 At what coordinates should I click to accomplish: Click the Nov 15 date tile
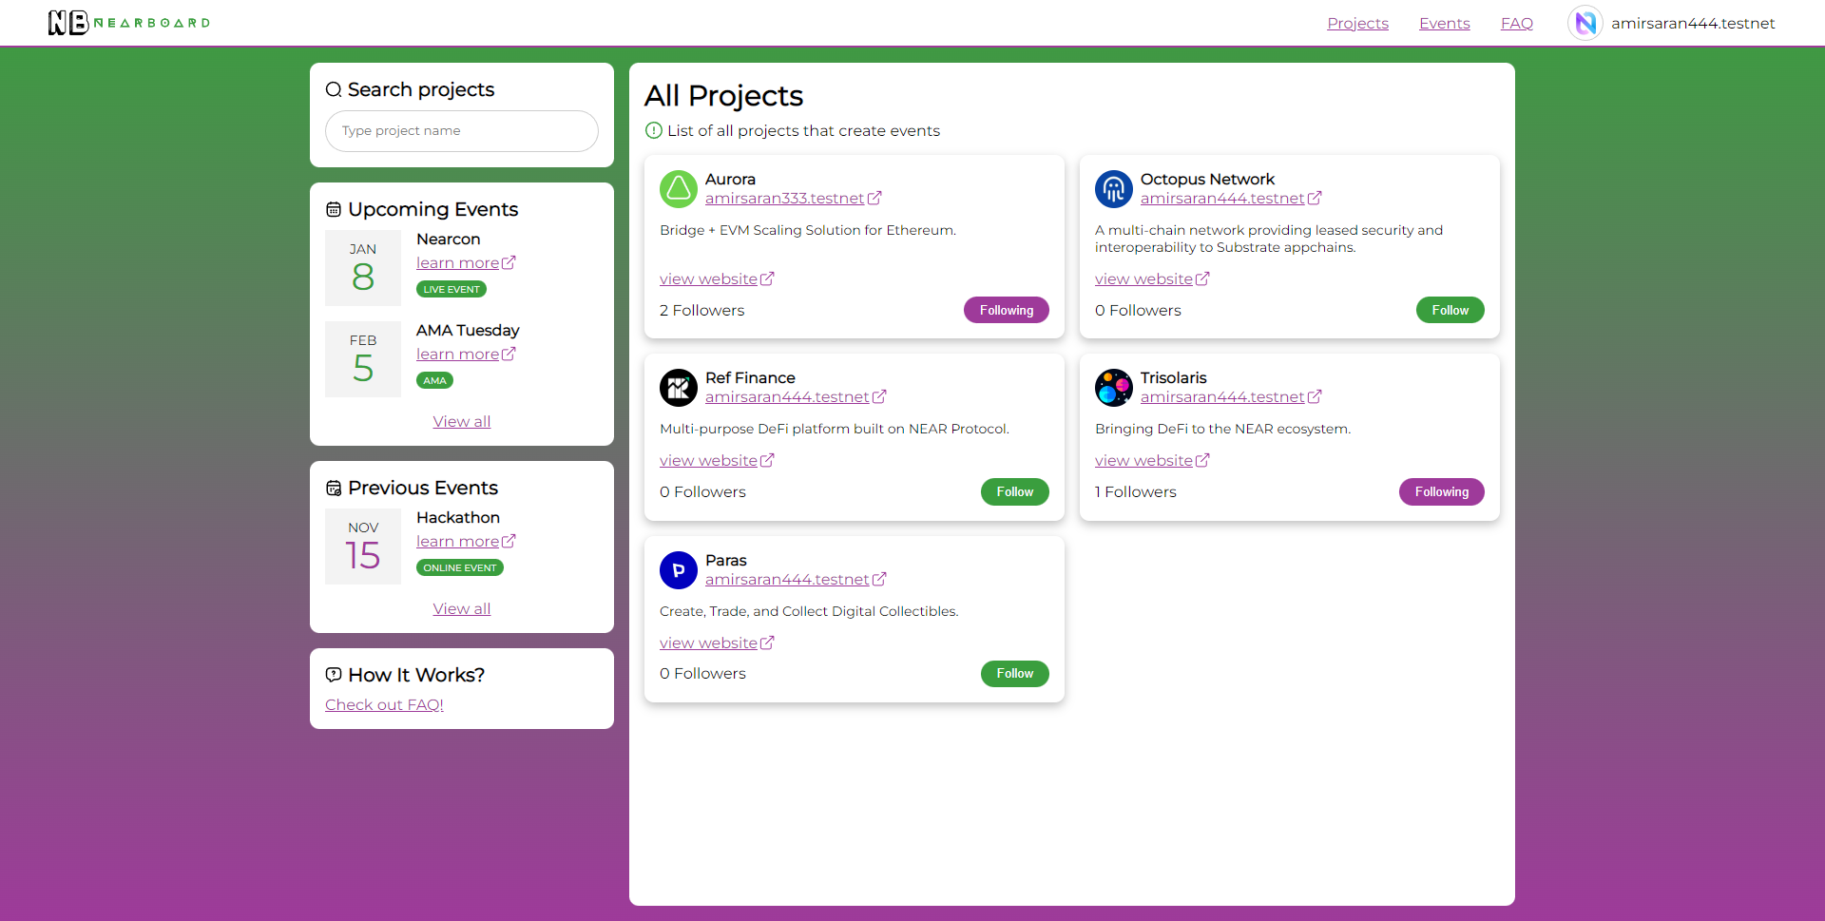tap(363, 547)
